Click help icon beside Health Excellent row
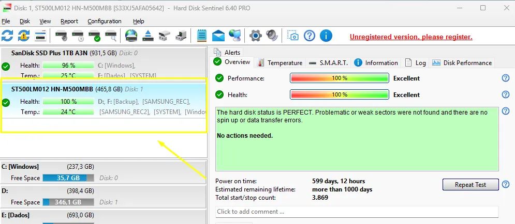This screenshot has width=515, height=224. click(x=506, y=94)
